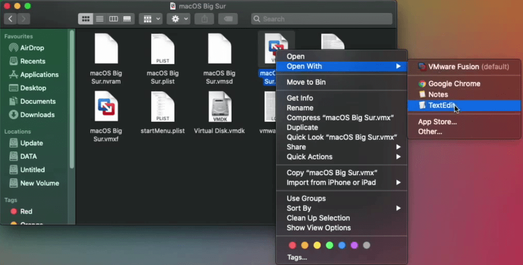Apply the orange tag color dot
This screenshot has height=265, width=523.
[x=305, y=245]
